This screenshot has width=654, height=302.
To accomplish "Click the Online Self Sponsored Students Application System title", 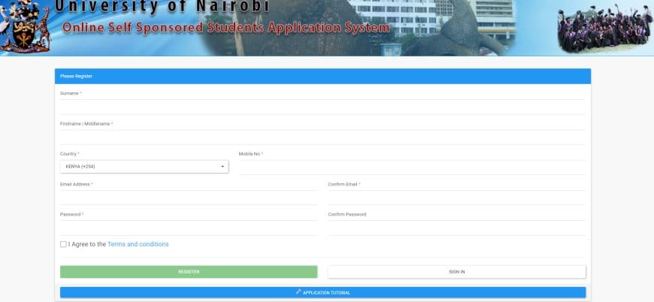I will click(x=226, y=28).
